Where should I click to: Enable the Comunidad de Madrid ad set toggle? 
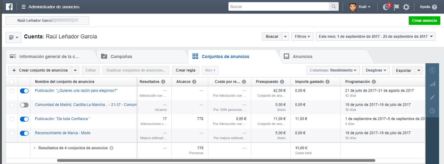[24, 105]
